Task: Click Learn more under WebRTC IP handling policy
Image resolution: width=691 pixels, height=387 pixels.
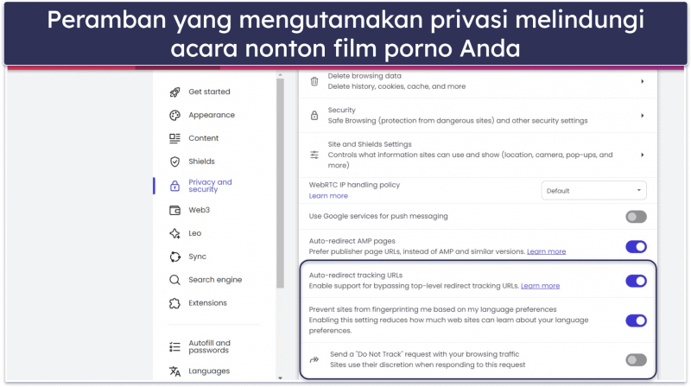Action: click(x=328, y=196)
